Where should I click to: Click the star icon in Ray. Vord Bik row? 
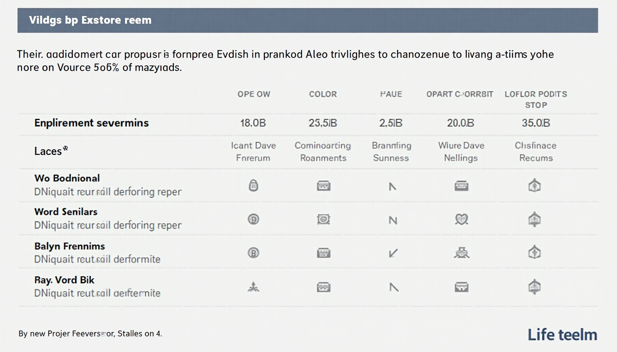coord(253,287)
